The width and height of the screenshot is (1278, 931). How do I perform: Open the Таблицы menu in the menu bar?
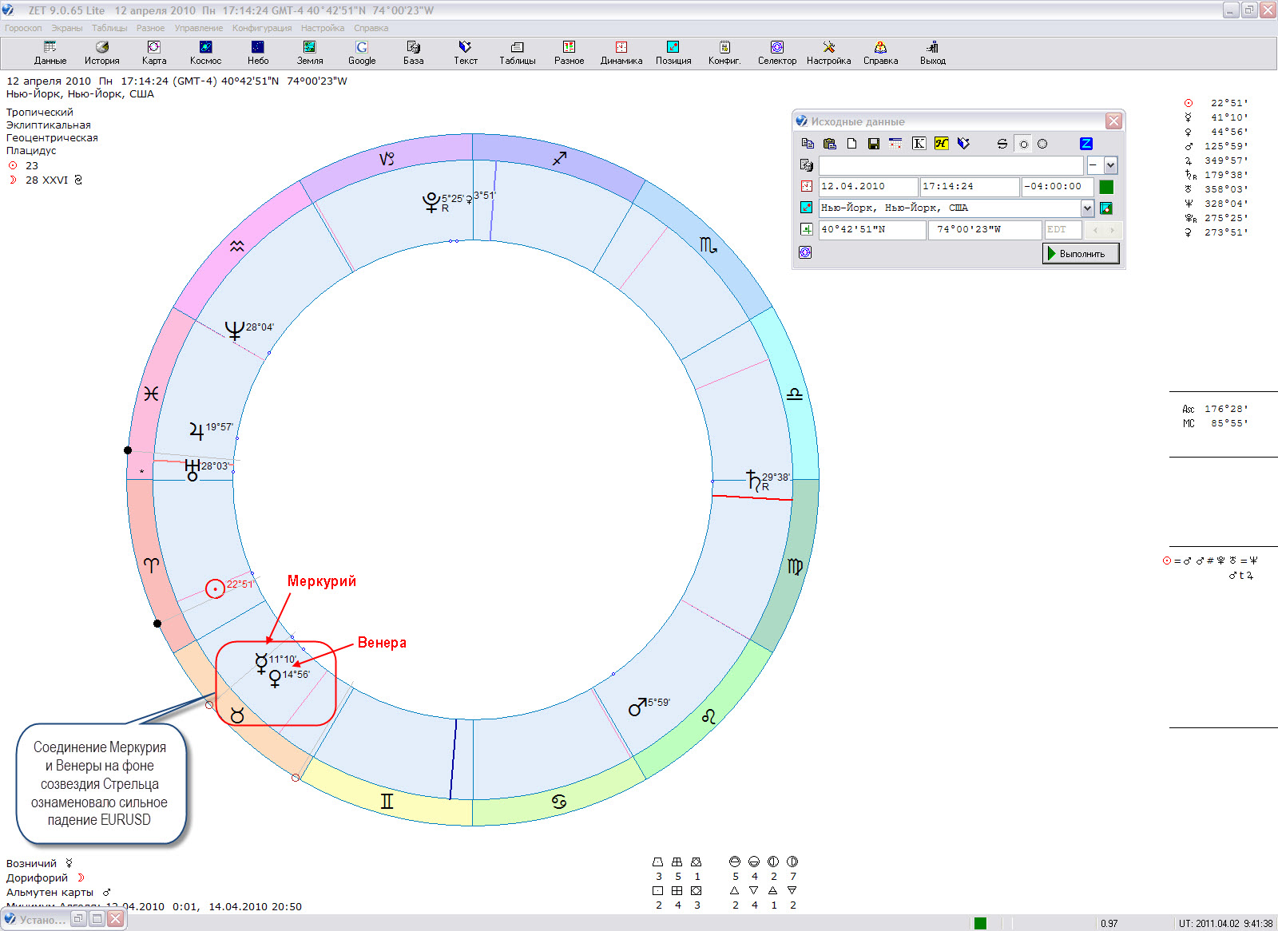click(x=109, y=28)
